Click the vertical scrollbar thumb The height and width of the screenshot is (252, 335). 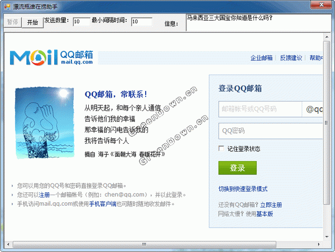coord(327,123)
